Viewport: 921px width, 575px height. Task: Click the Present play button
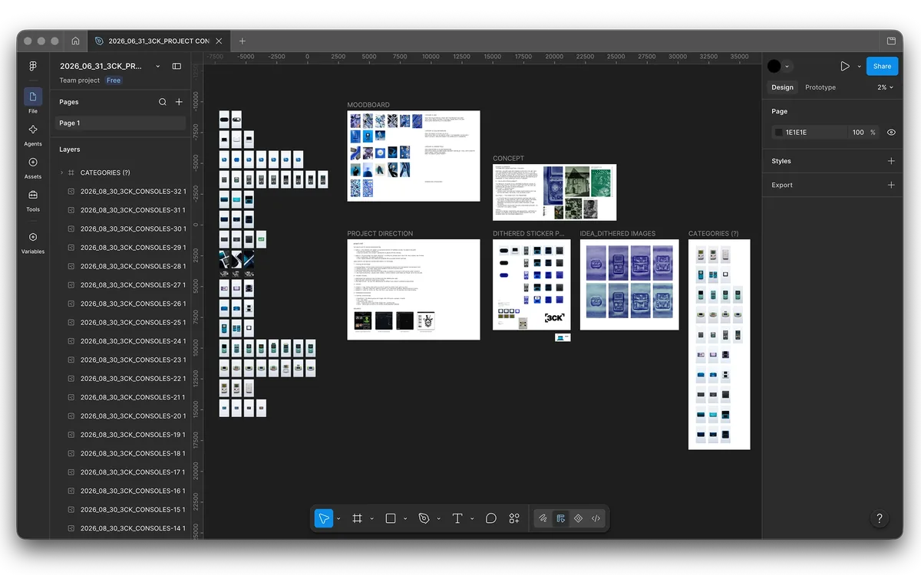click(845, 67)
